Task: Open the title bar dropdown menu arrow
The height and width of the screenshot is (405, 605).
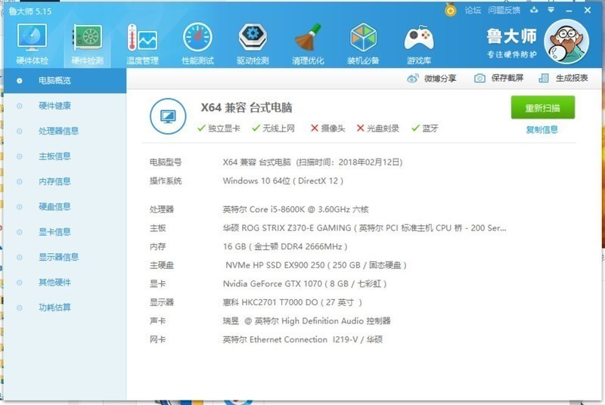Action: point(551,10)
